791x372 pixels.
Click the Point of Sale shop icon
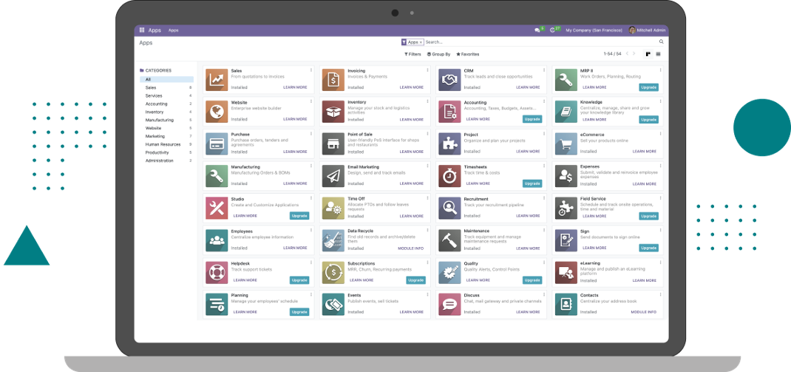tap(333, 143)
